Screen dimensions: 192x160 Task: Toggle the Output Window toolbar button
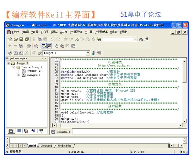49,46
